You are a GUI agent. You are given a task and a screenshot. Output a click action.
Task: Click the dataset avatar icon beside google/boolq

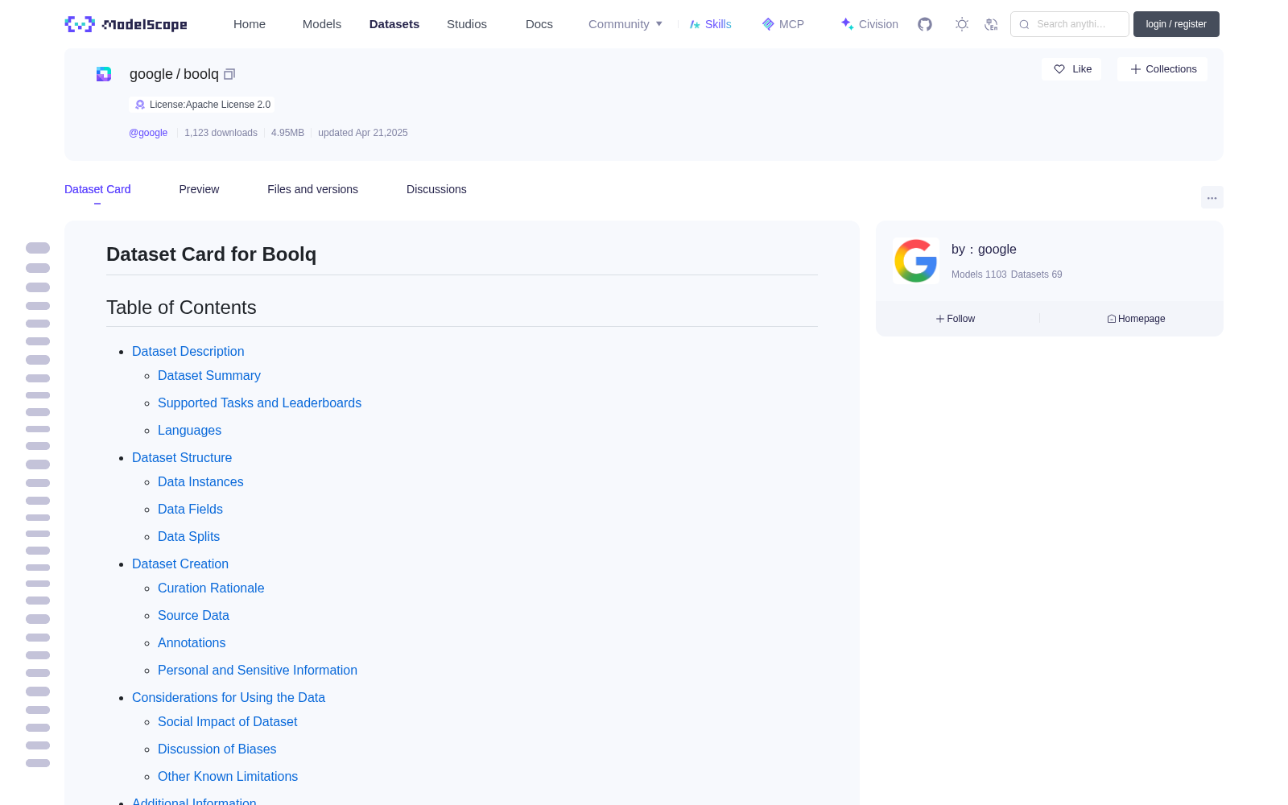(x=104, y=74)
